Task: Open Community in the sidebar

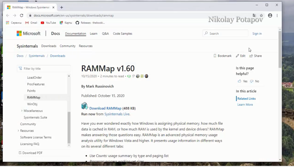Action: point(28,124)
